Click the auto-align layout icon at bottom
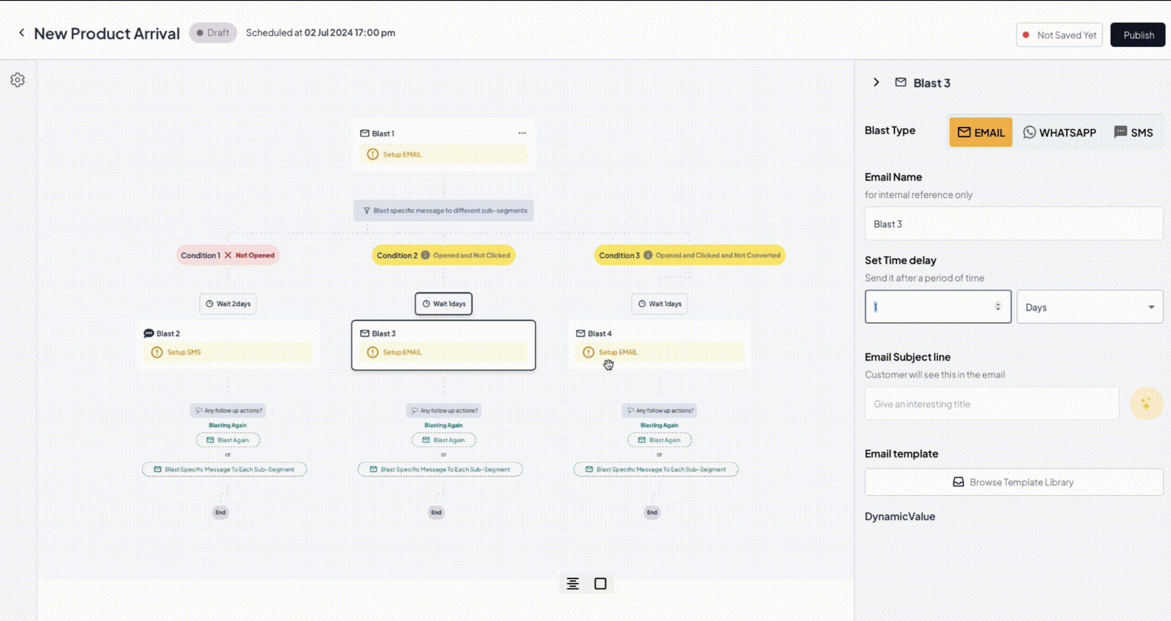The image size is (1171, 621). (573, 584)
